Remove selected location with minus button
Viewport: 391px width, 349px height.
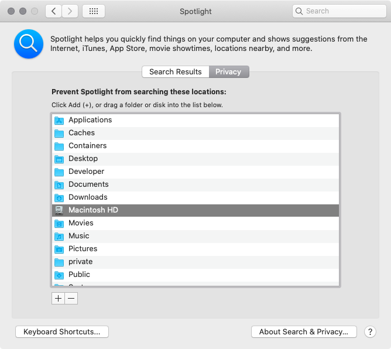coord(71,299)
